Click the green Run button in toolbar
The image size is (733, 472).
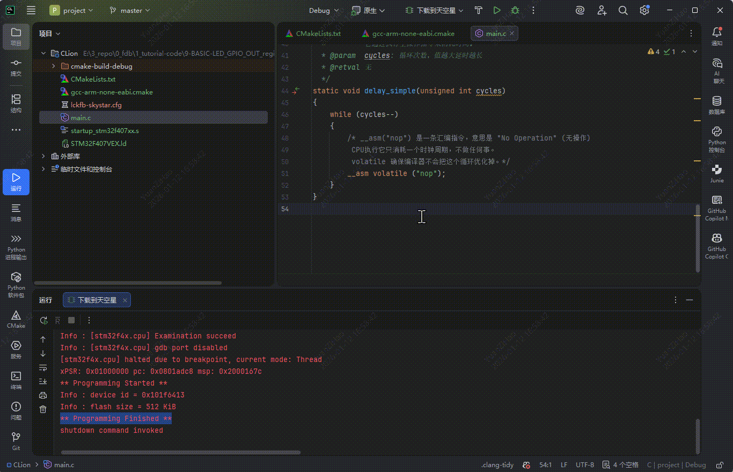pos(497,10)
